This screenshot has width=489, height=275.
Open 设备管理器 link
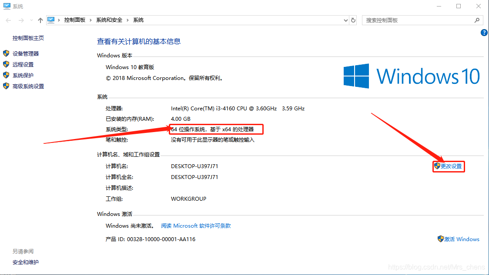26,53
